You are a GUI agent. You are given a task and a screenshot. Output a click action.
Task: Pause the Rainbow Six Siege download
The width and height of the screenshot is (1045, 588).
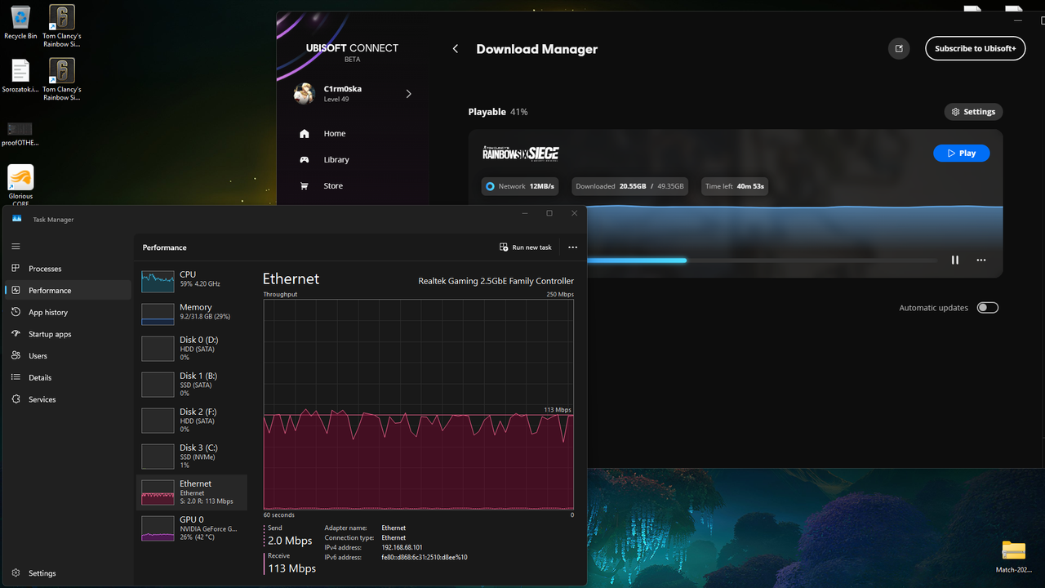click(x=955, y=261)
